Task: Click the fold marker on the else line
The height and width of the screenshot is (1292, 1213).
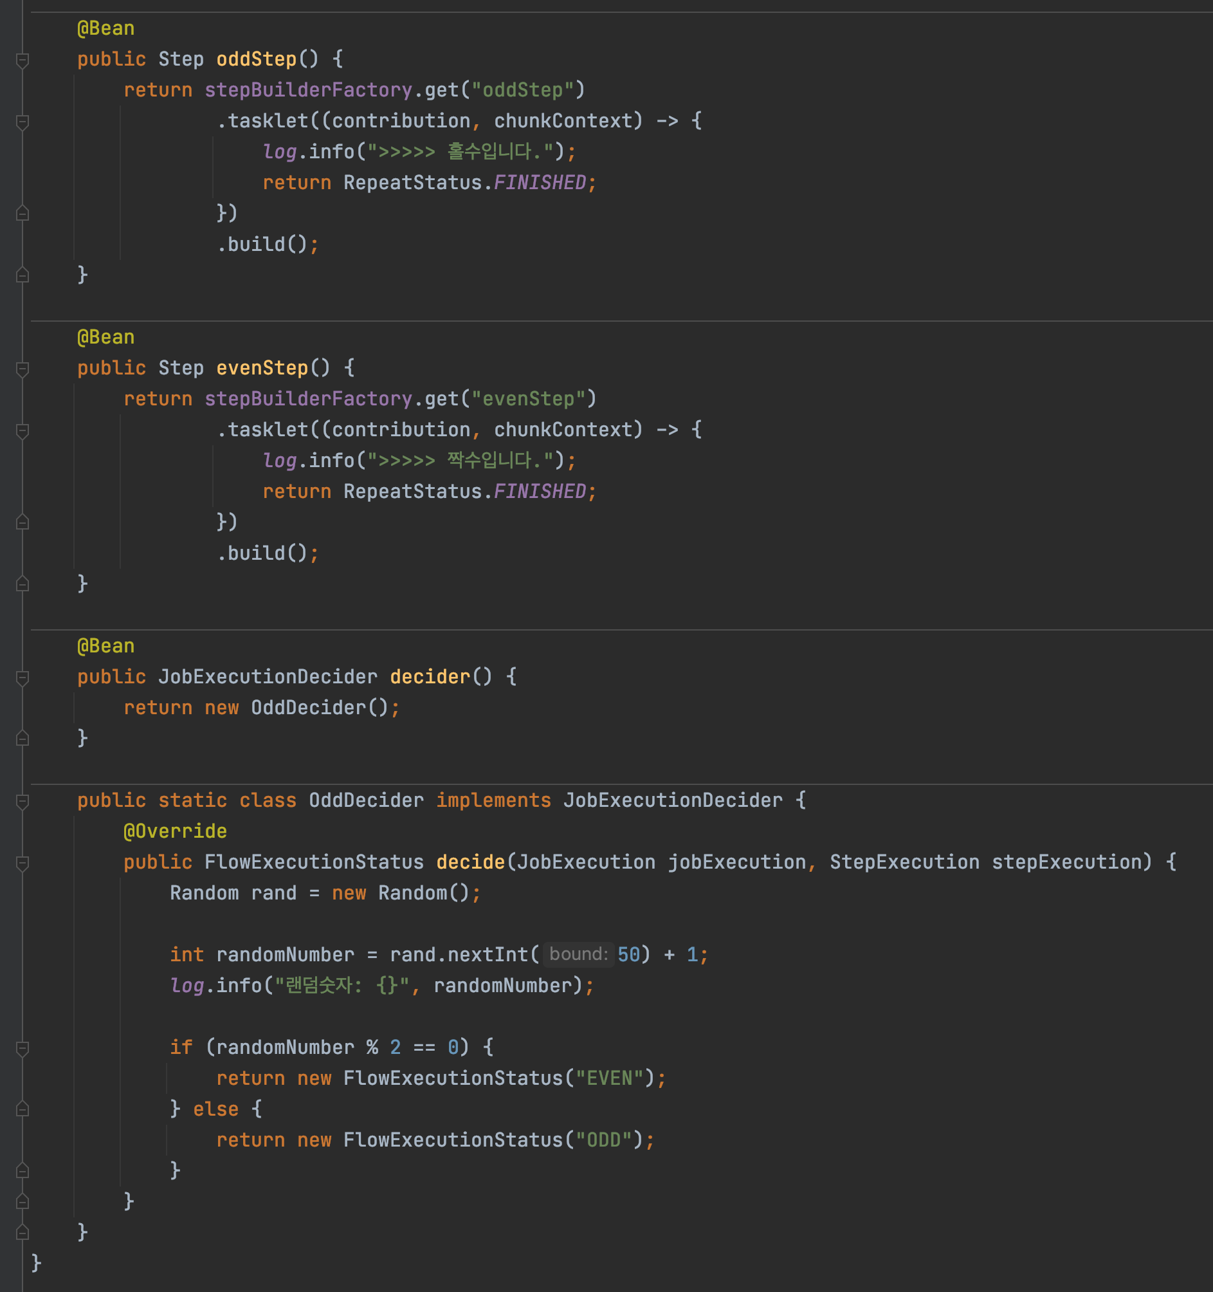Action: [22, 1109]
